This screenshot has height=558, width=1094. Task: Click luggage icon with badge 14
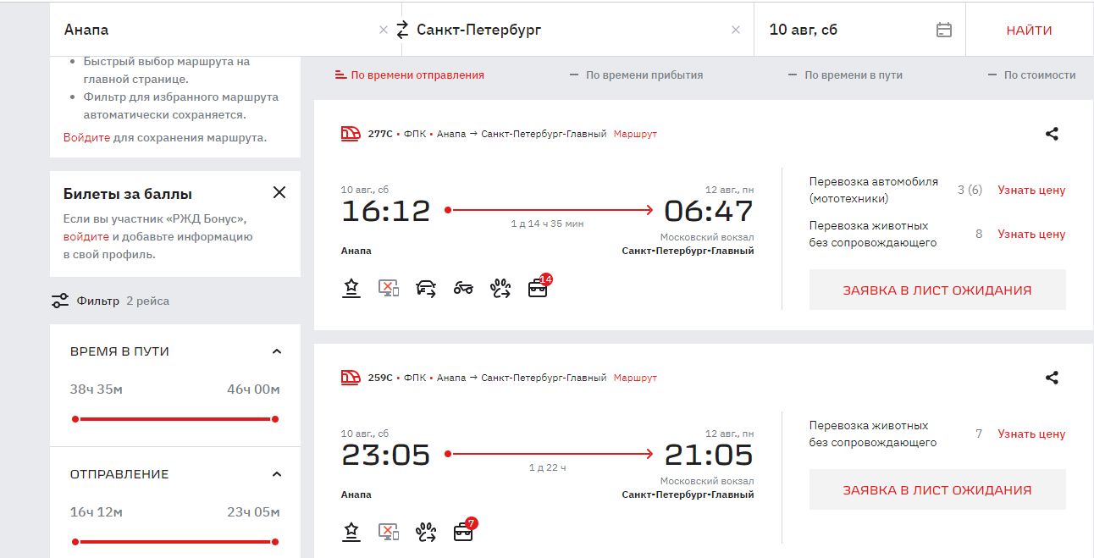(x=538, y=288)
